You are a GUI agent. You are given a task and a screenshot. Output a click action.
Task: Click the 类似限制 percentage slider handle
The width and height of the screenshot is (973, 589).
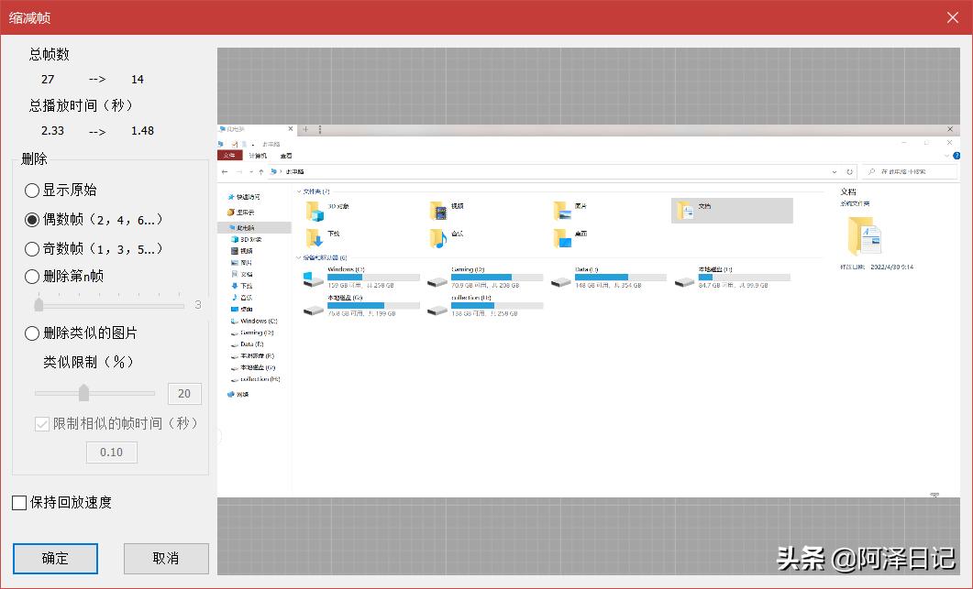point(83,393)
